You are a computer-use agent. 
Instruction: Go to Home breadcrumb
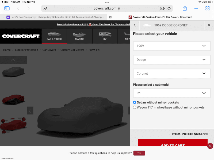point(7,50)
